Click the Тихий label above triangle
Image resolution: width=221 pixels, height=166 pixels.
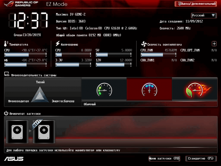pyautogui.click(x=40, y=82)
